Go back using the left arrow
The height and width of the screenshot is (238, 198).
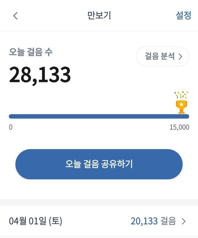(15, 16)
